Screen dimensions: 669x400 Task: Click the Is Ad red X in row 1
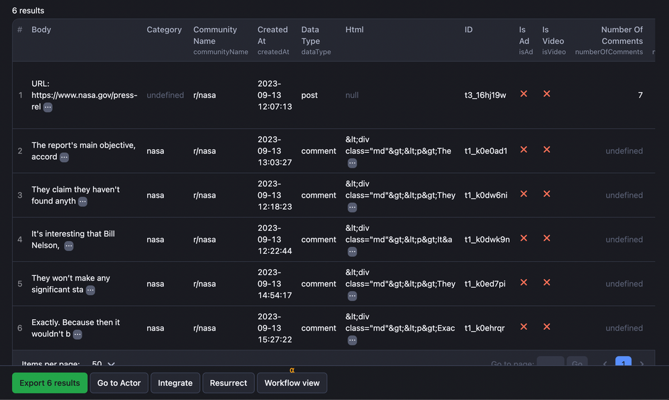524,94
